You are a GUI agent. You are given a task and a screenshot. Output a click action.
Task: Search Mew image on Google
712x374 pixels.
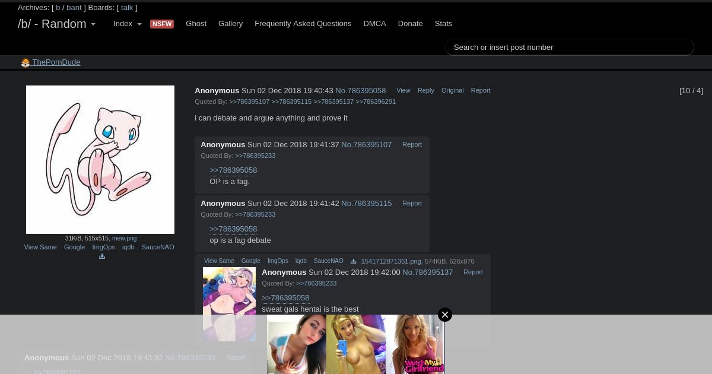click(74, 247)
